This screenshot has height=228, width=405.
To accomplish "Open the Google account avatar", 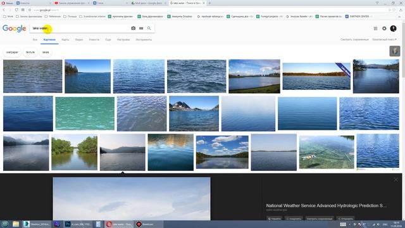I will tap(394, 28).
